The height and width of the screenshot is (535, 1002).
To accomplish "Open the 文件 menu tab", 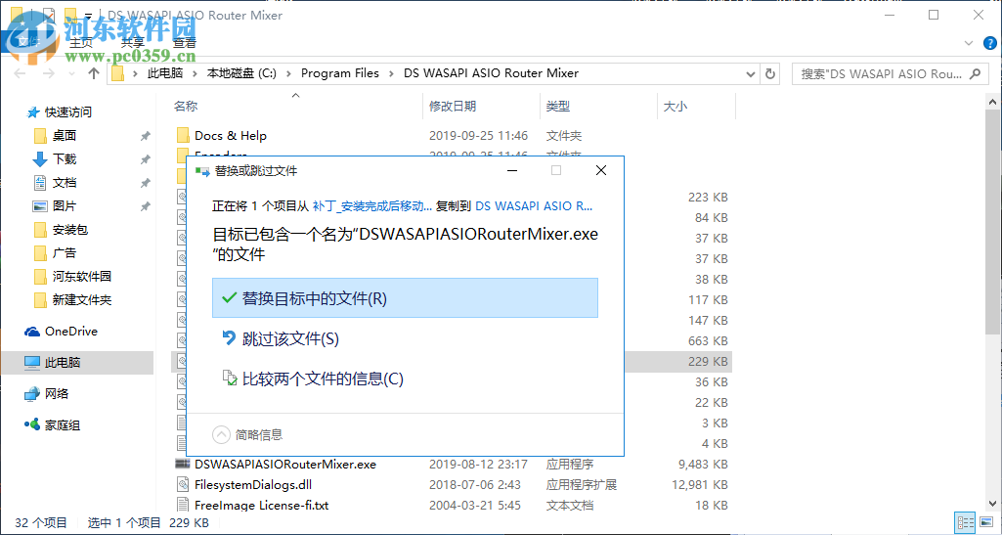I will pyautogui.click(x=27, y=42).
